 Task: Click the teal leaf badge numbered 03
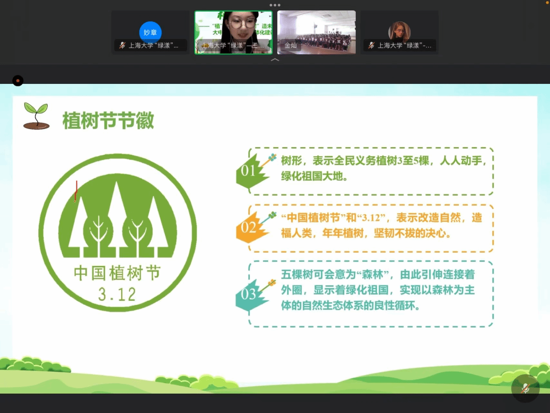[x=249, y=295]
